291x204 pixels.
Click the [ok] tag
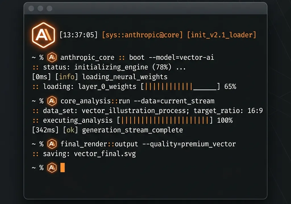[70, 130]
